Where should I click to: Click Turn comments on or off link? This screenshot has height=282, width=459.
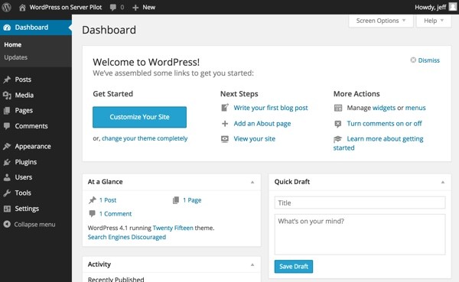[x=384, y=124]
